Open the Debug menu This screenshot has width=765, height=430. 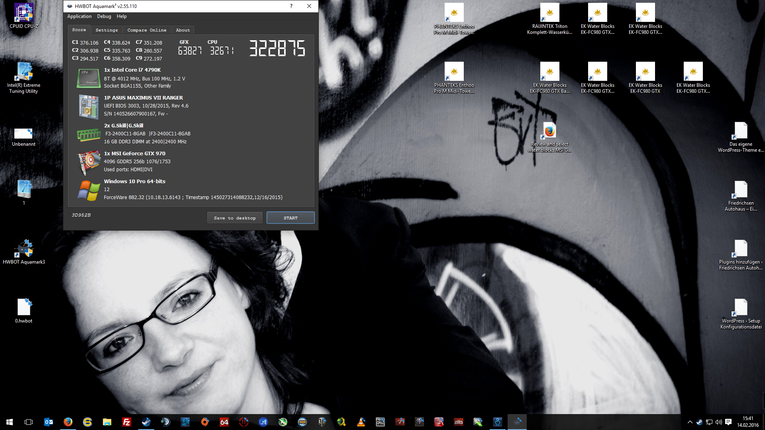pos(104,16)
